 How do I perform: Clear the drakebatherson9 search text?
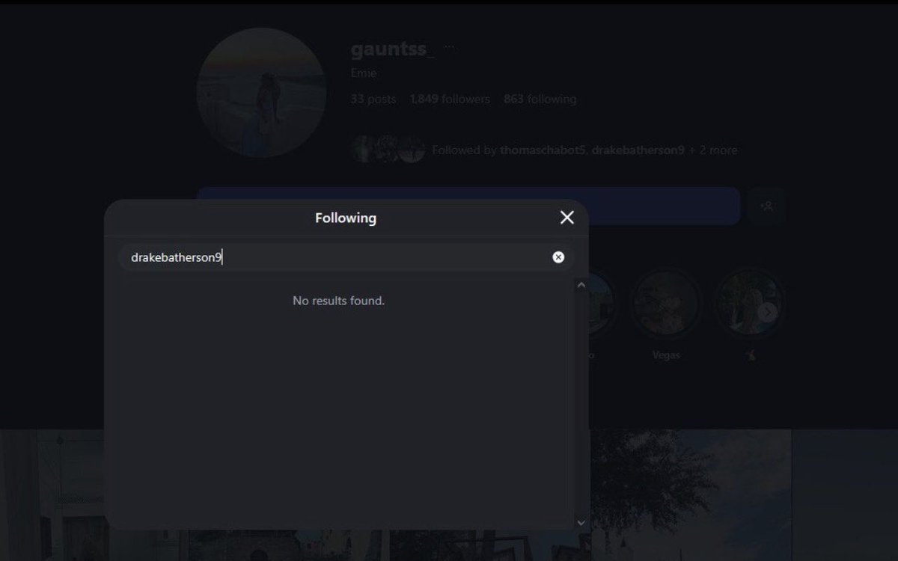558,257
